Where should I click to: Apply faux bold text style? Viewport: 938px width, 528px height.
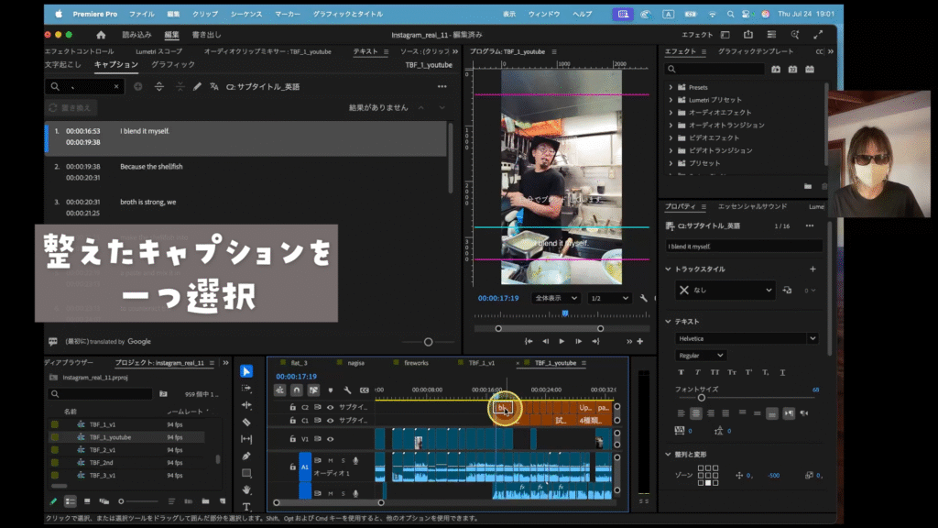tap(681, 372)
